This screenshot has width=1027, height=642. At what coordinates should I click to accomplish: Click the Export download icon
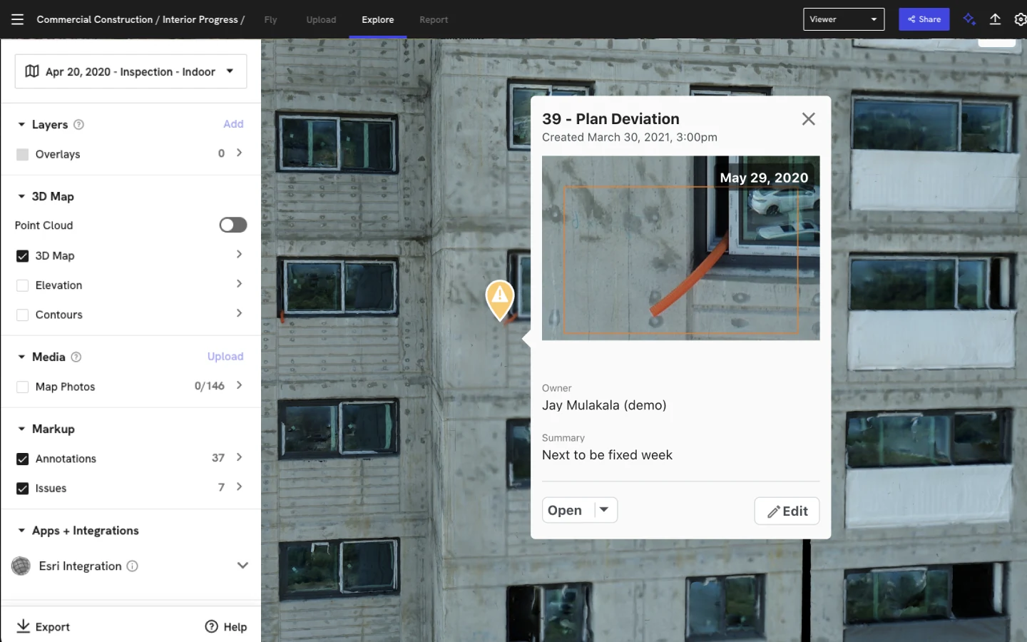(24, 626)
